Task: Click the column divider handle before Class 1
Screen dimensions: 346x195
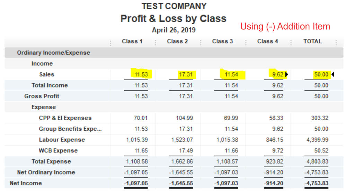Action: [x=110, y=43]
